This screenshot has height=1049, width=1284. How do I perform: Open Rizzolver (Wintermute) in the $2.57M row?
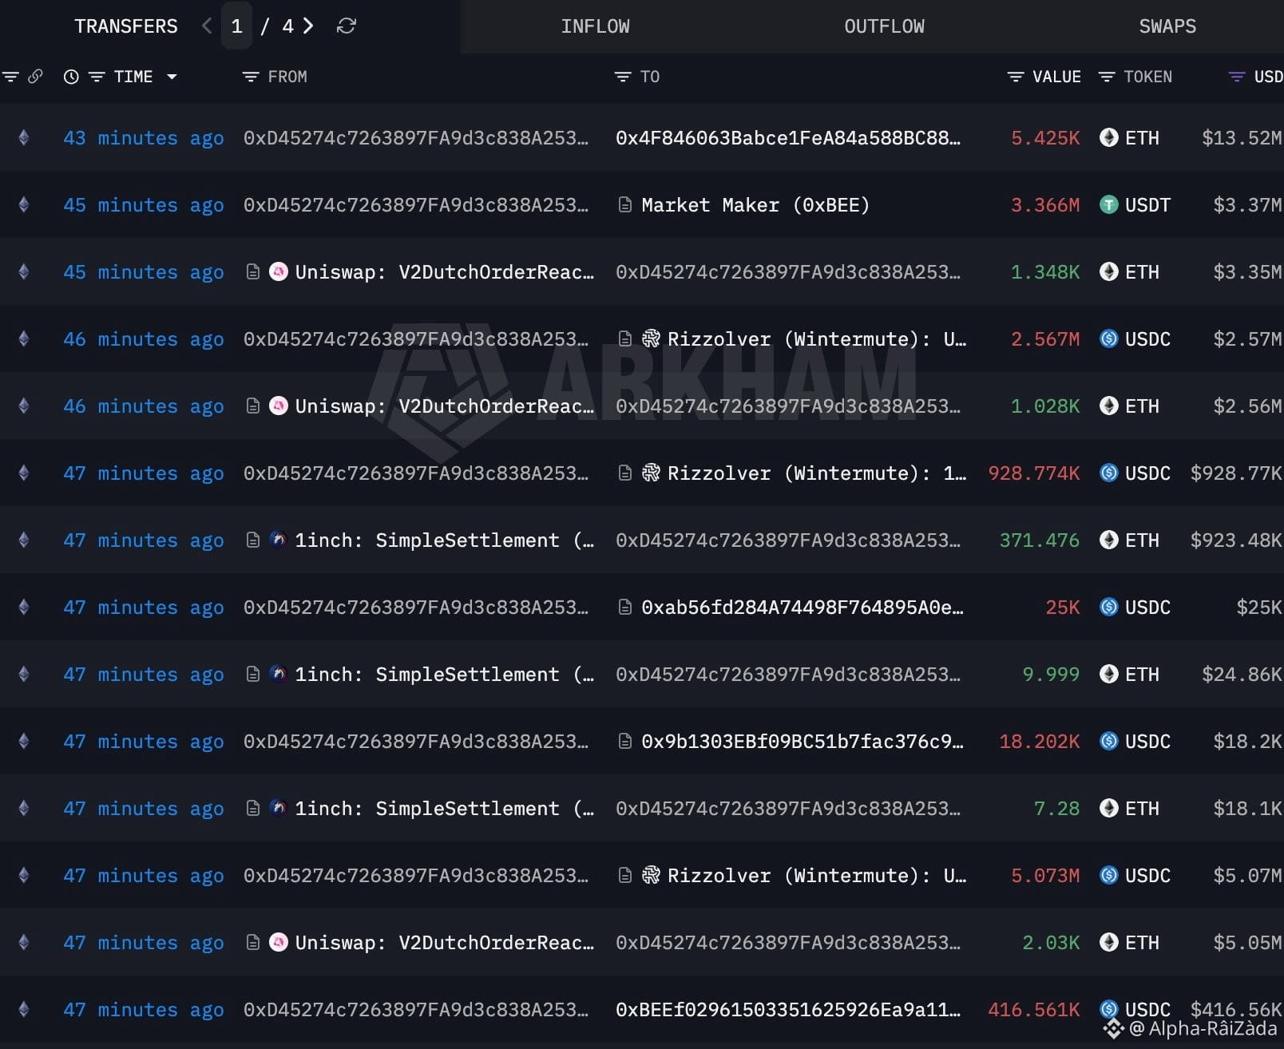pyautogui.click(x=817, y=338)
